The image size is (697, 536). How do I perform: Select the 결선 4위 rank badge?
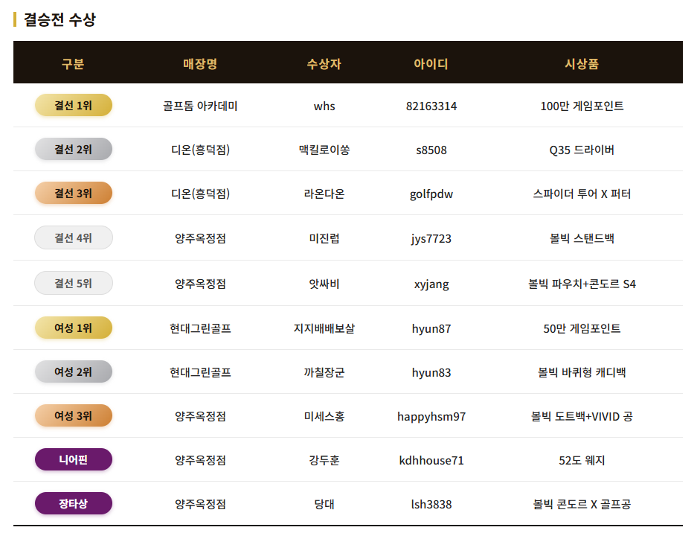point(74,238)
